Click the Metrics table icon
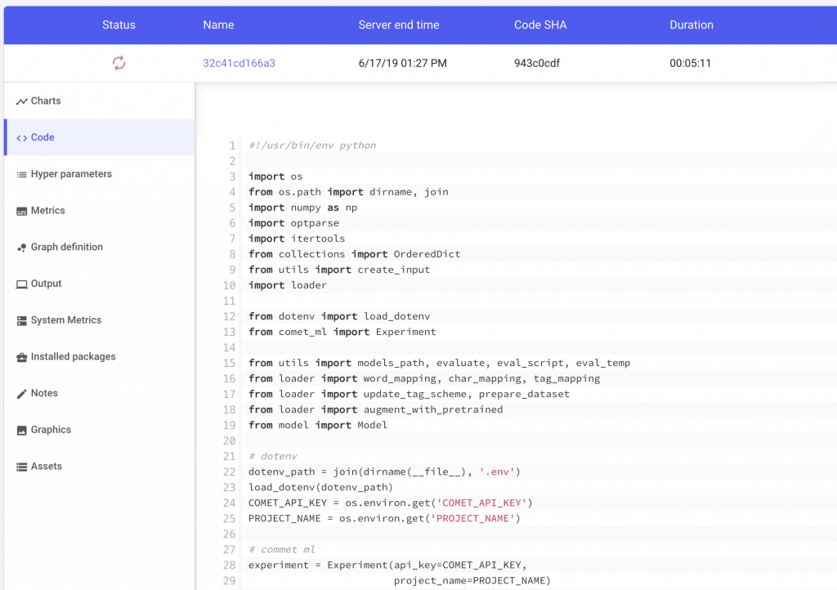Image resolution: width=837 pixels, height=590 pixels. tap(21, 212)
